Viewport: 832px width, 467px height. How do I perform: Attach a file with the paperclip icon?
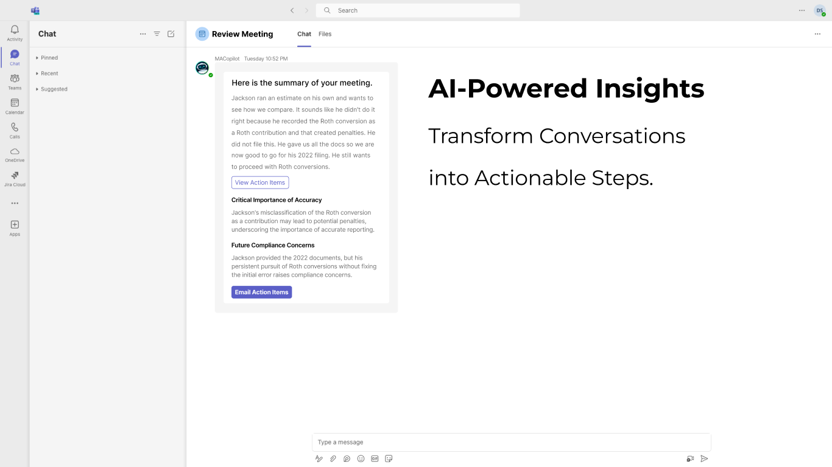pos(333,458)
